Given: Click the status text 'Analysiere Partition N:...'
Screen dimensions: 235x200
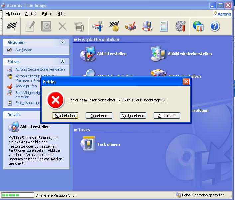Looking at the screenshot, I should 56,195.
